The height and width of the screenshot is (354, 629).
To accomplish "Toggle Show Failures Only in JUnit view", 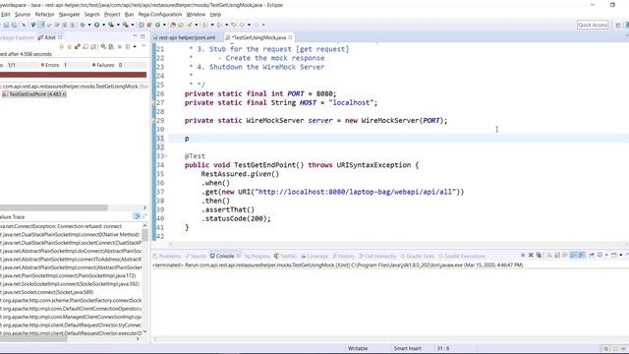I will tap(78, 47).
